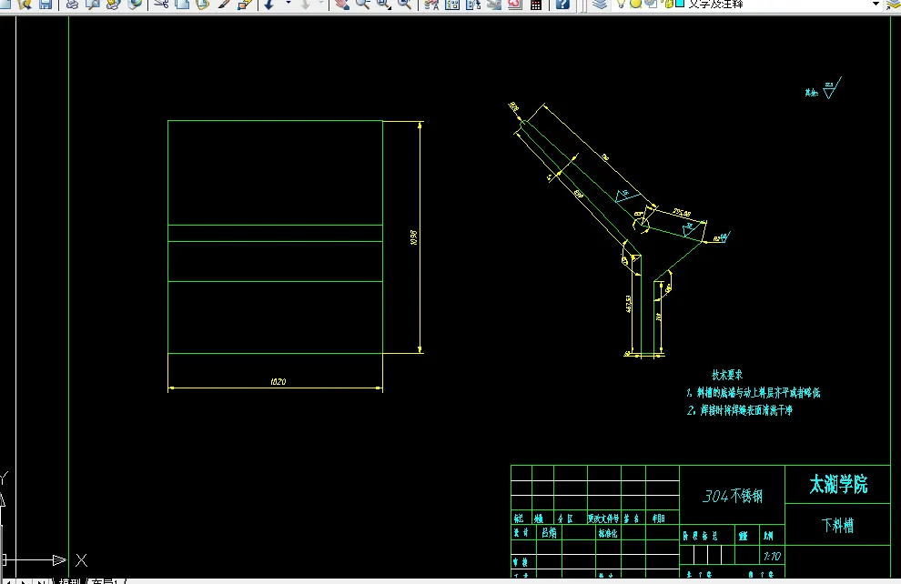Click the Cut (scissors) icon
The image size is (901, 584).
tap(161, 4)
